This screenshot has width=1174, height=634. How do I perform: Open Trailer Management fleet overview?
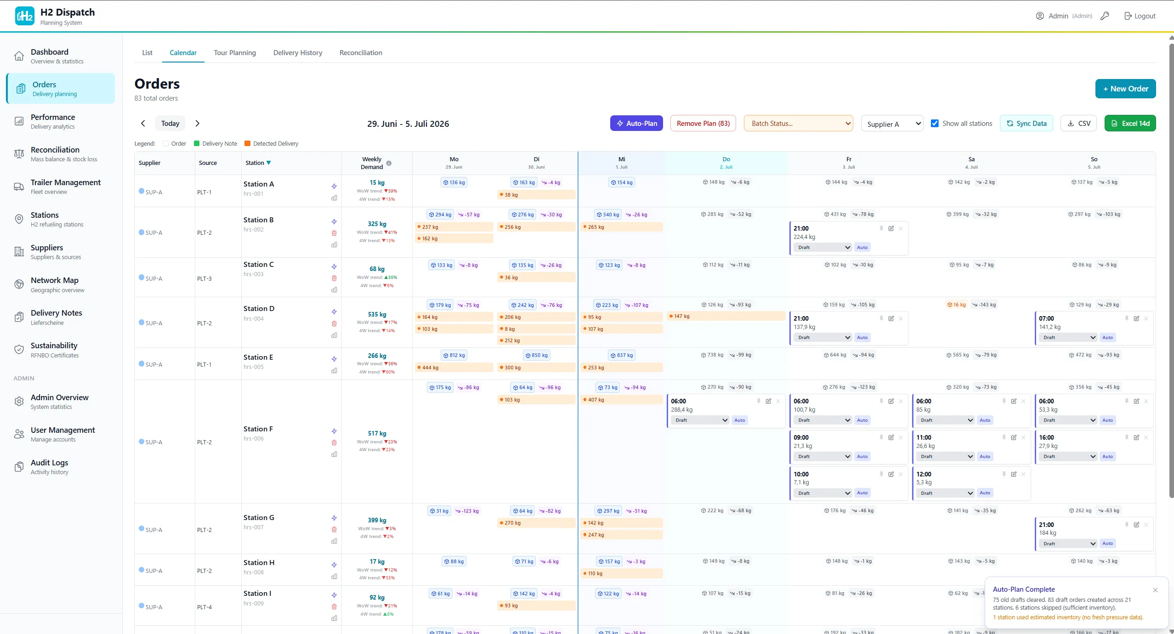tap(61, 187)
